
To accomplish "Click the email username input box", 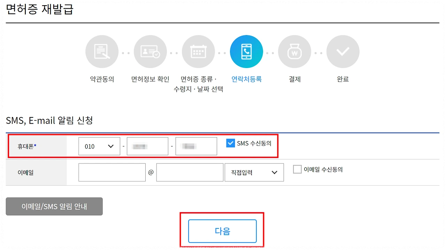I will pos(112,172).
